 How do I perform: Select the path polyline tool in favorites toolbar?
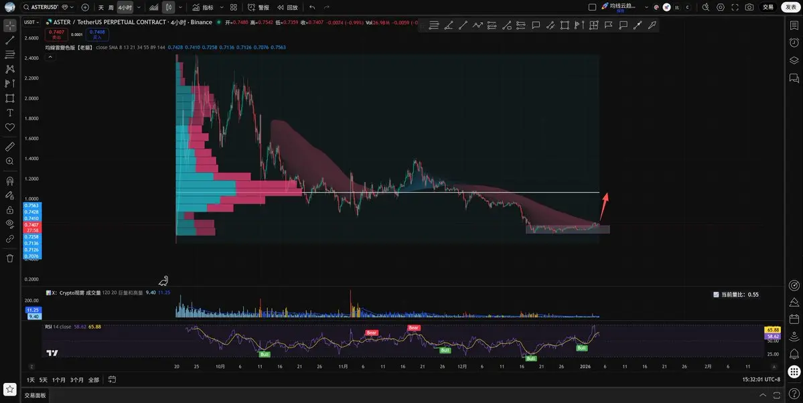(x=478, y=25)
